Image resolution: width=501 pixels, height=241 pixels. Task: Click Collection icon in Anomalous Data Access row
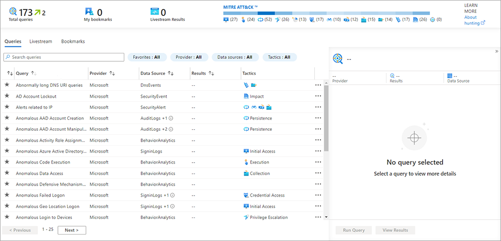(246, 173)
